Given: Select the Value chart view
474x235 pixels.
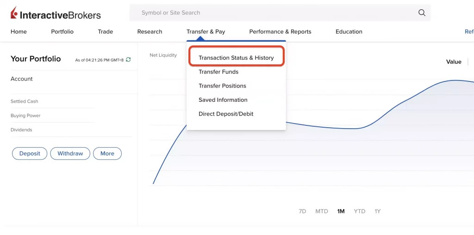Looking at the screenshot, I should [453, 62].
